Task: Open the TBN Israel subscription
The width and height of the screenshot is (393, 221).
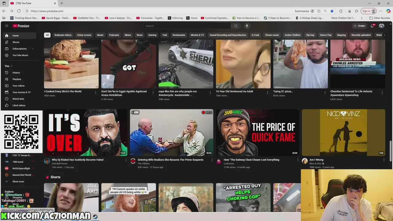Action: point(20,162)
